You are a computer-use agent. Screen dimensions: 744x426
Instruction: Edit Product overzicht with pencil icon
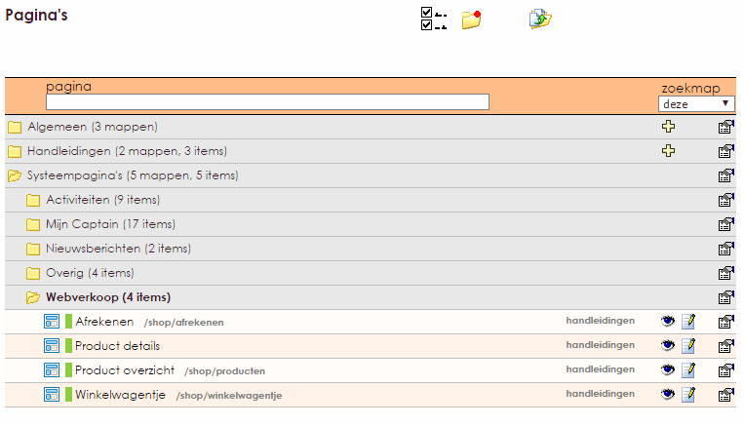688,369
